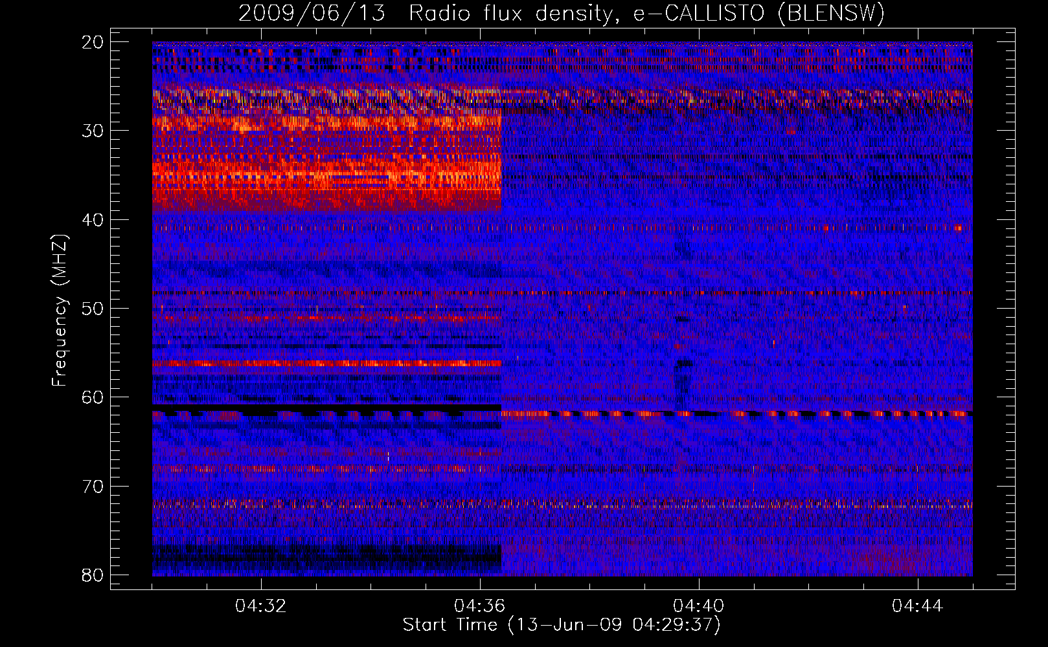This screenshot has height=647, width=1048.
Task: Click the frequency tick label '40'
Action: pyautogui.click(x=93, y=219)
